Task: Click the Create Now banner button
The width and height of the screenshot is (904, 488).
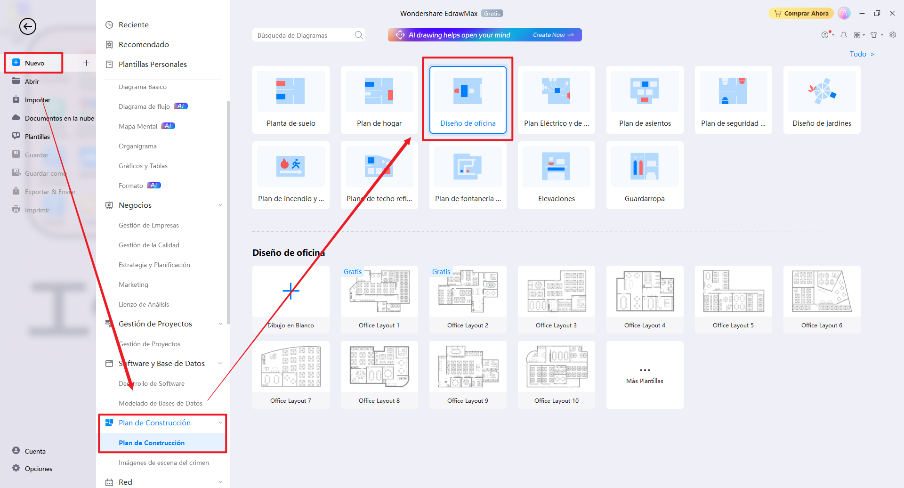Action: click(x=553, y=35)
